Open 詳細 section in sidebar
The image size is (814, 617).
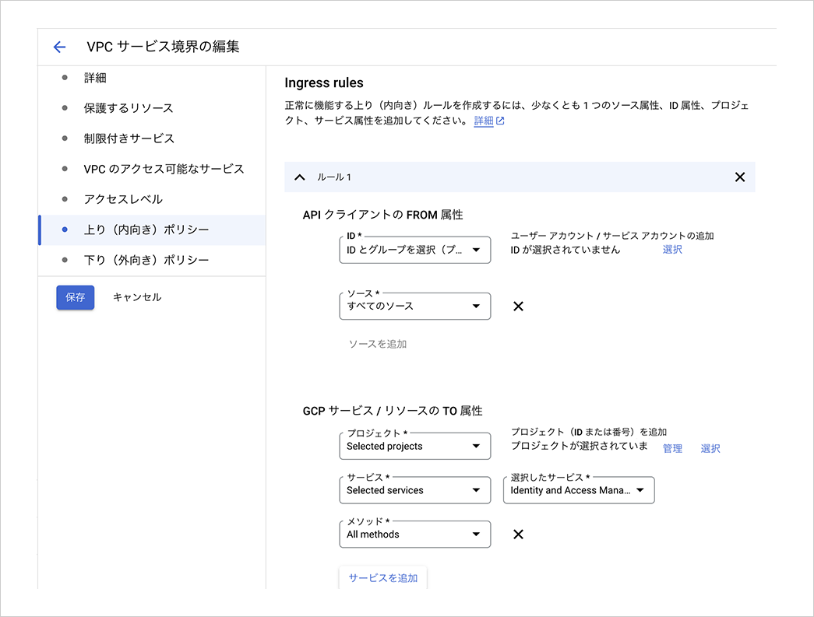[152, 78]
